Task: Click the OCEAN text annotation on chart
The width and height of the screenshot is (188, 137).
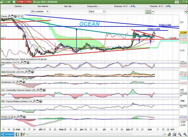Action: pyautogui.click(x=89, y=24)
